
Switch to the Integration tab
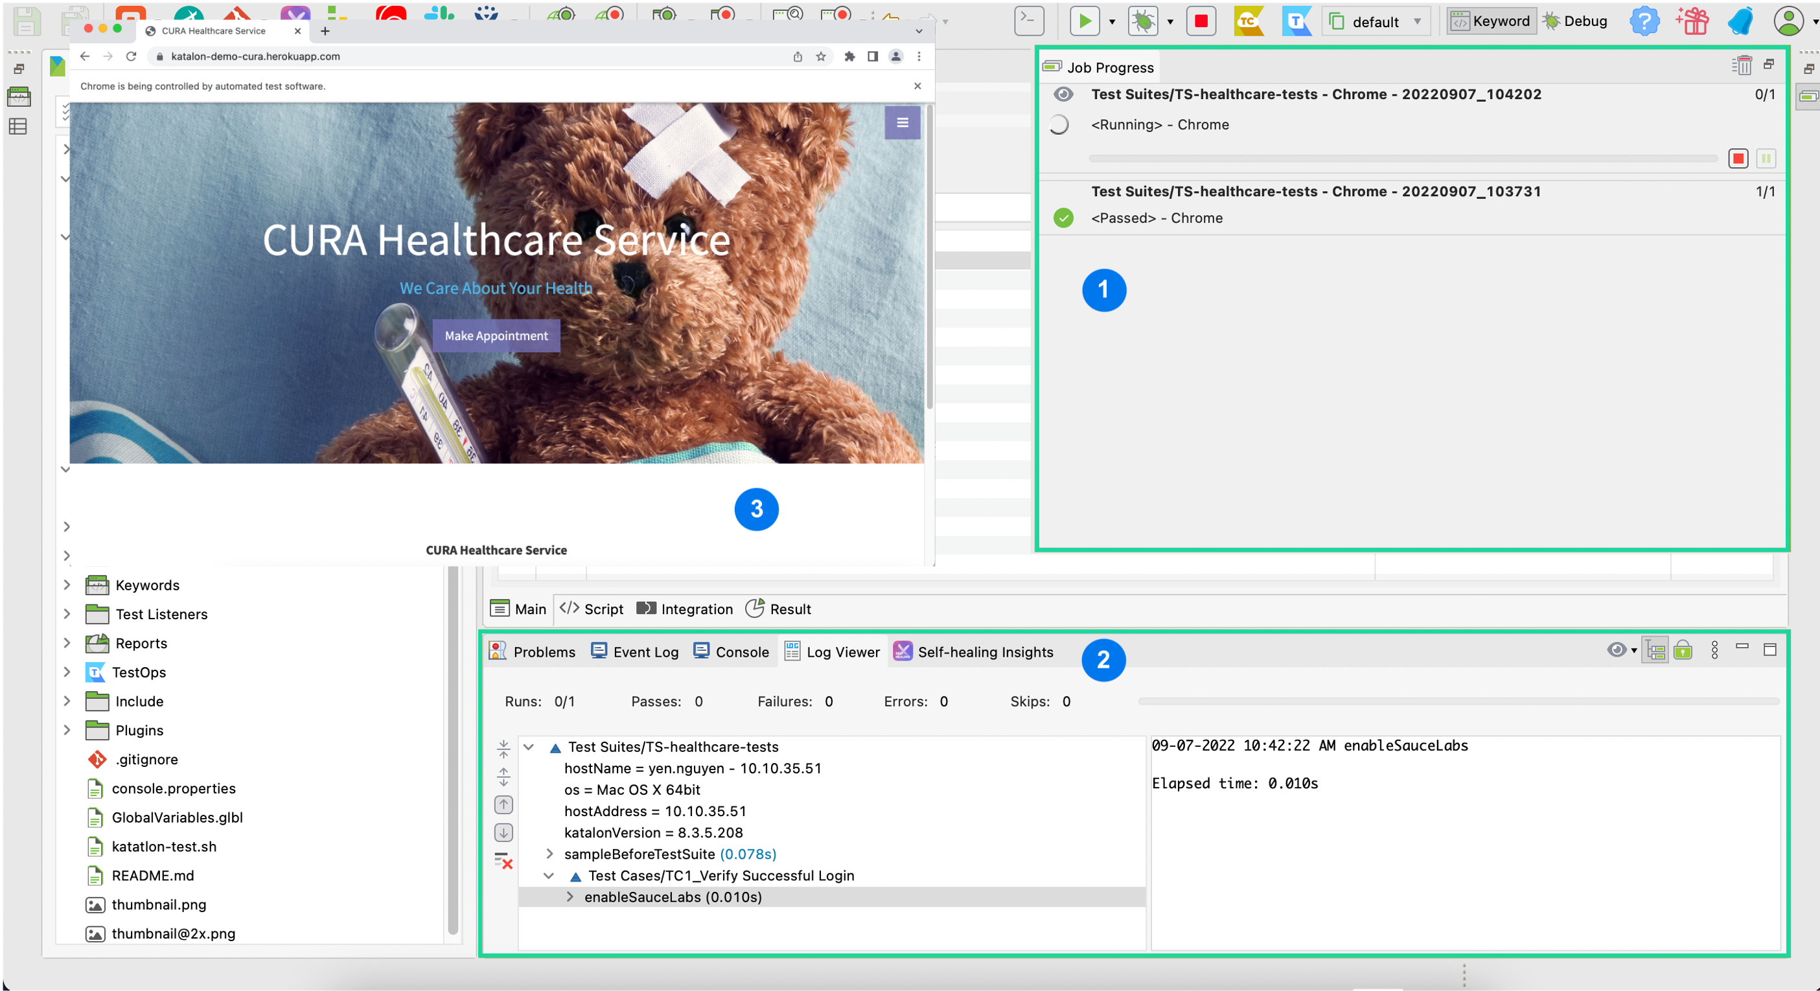[685, 608]
